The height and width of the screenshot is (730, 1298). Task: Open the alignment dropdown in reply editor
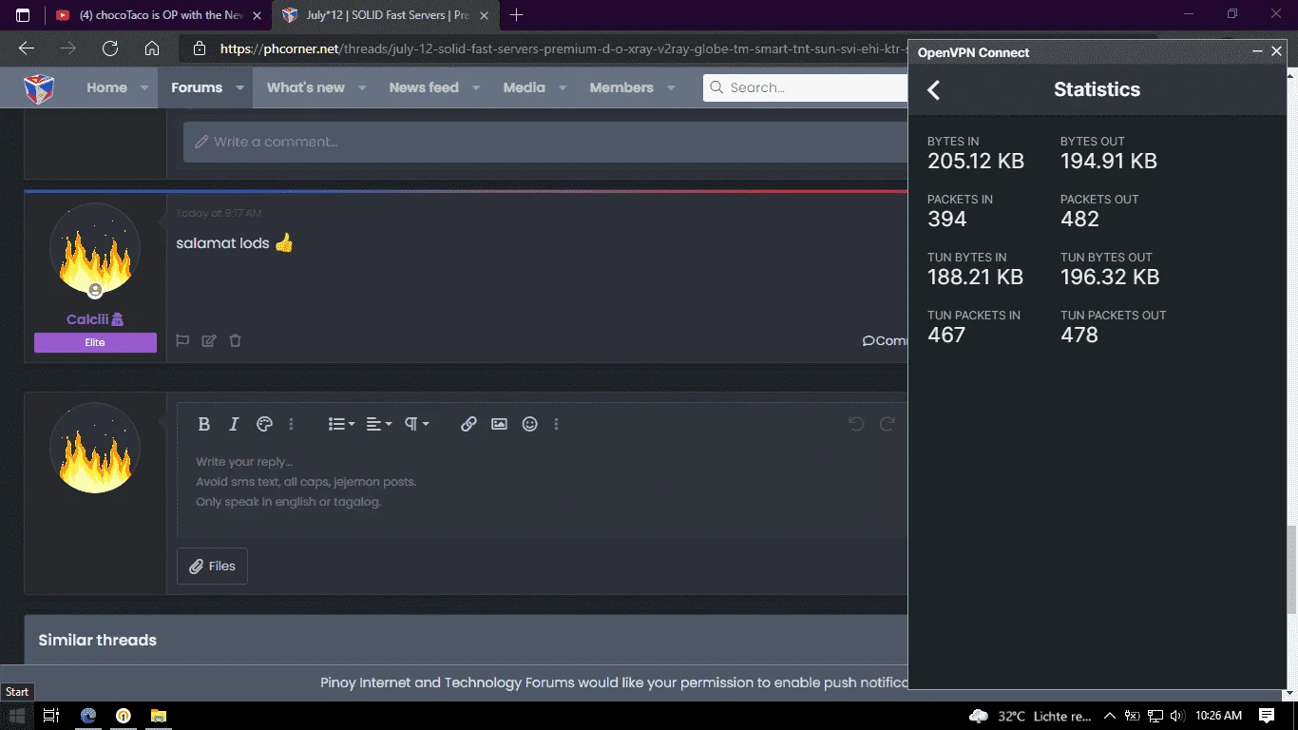[378, 424]
